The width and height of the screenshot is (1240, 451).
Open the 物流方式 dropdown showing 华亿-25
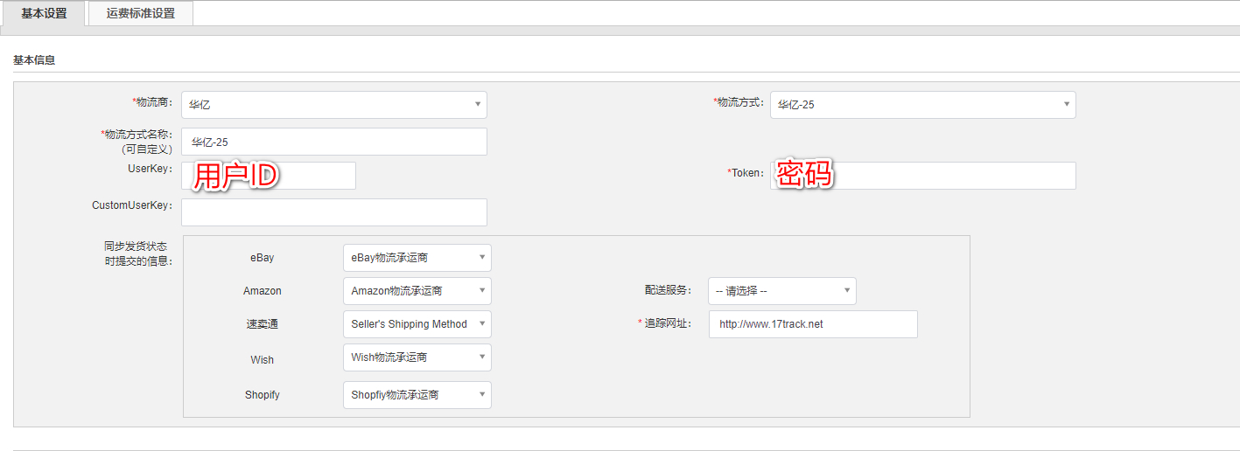(x=922, y=105)
